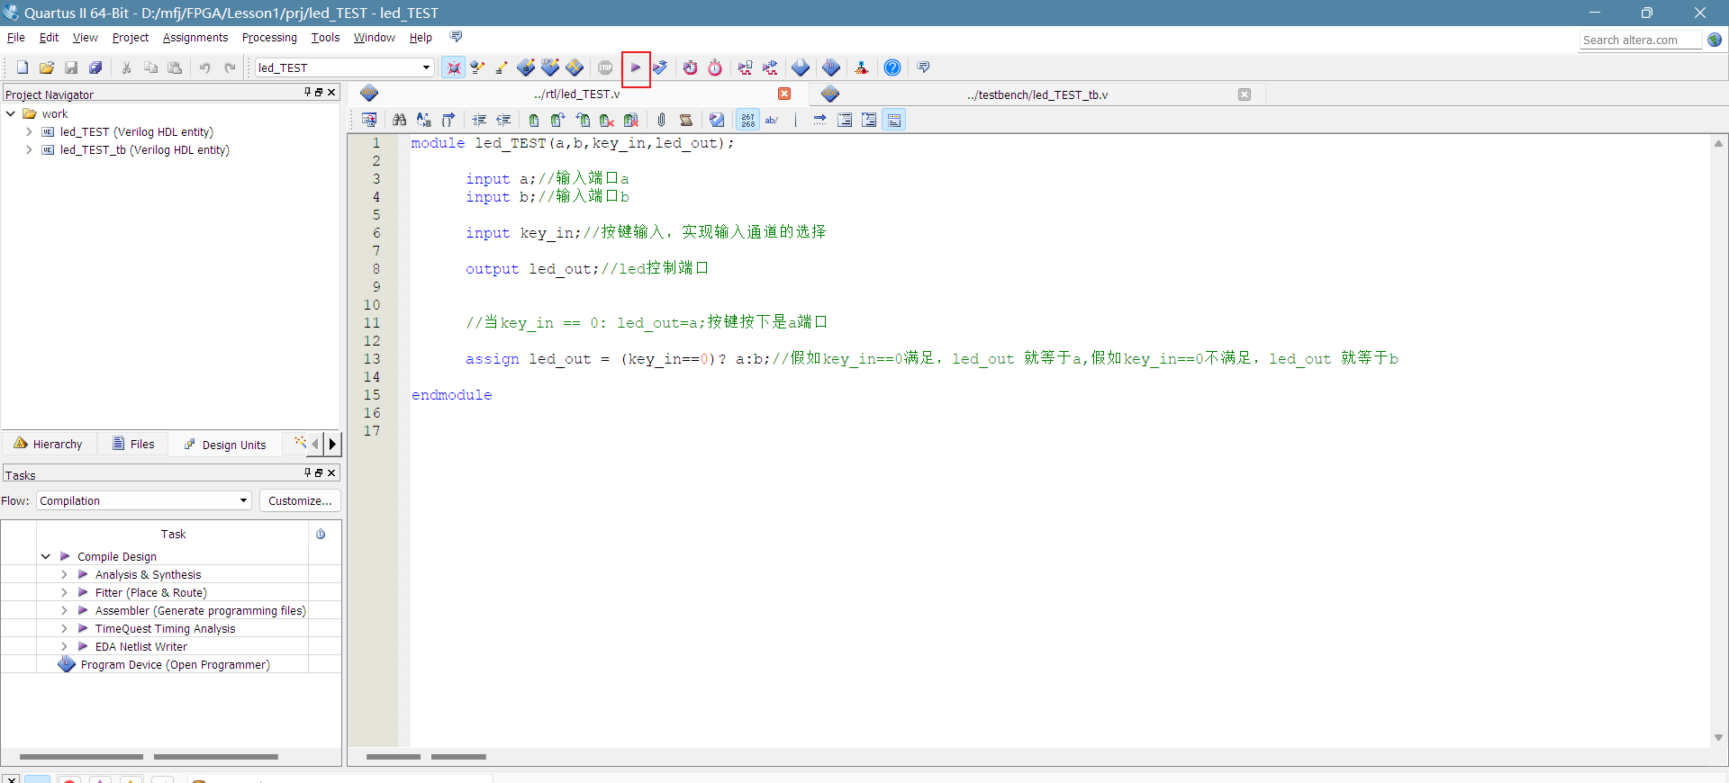Switch to the Files tab
Image resolution: width=1729 pixels, height=783 pixels.
tap(133, 444)
